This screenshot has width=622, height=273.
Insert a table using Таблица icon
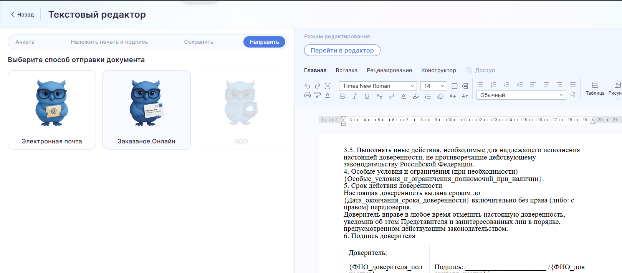595,88
